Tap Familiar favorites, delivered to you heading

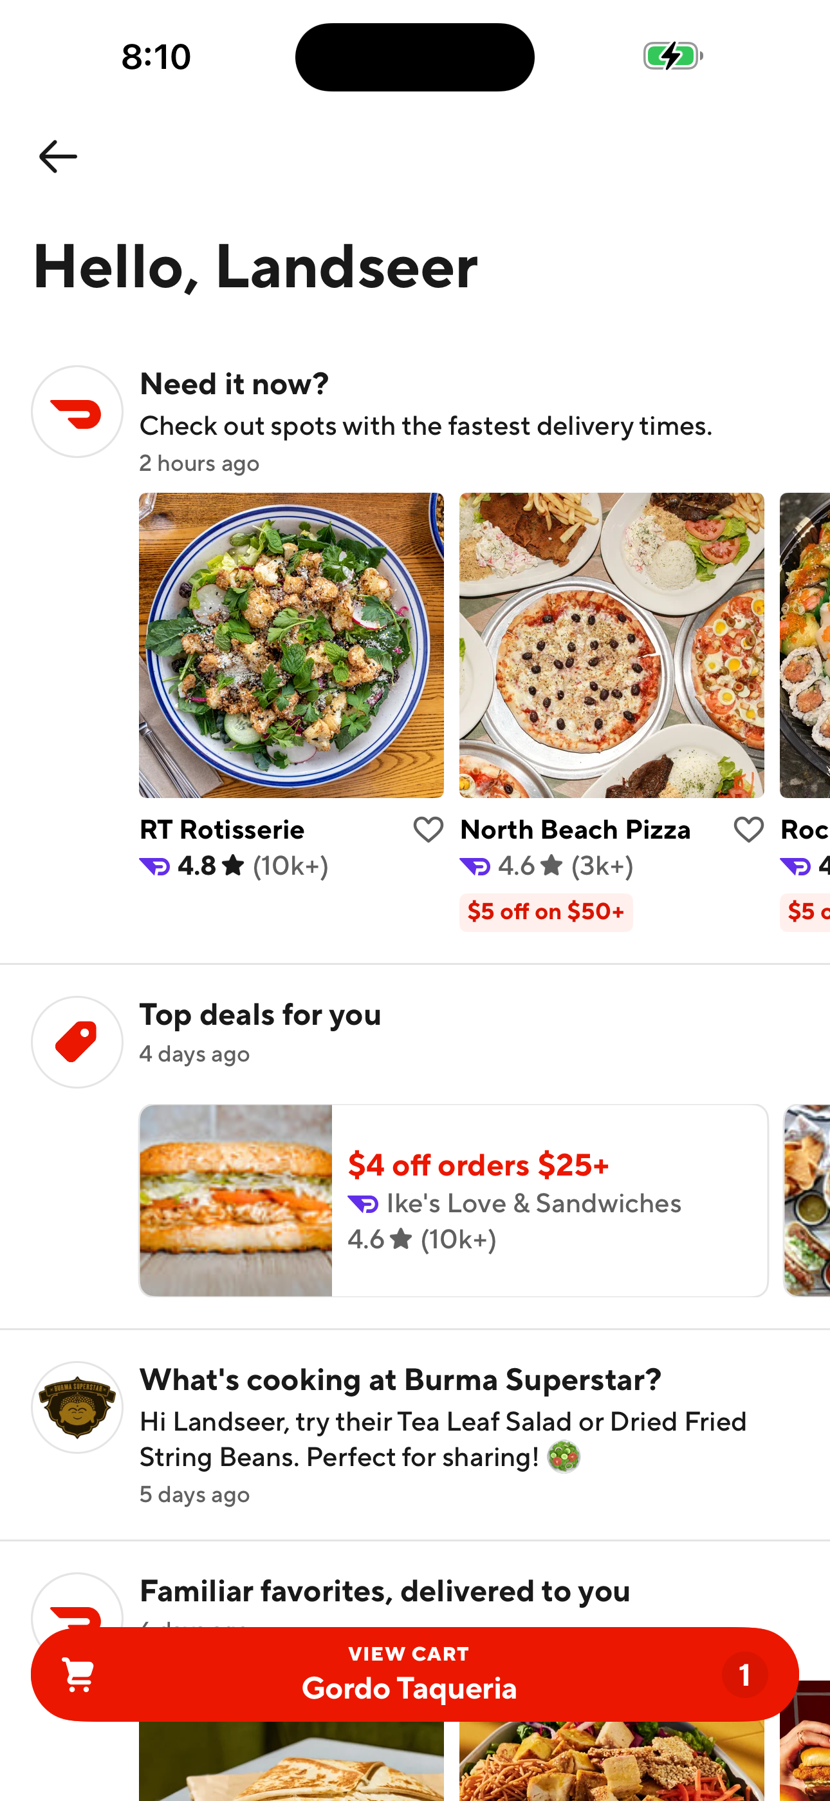[x=385, y=1590]
